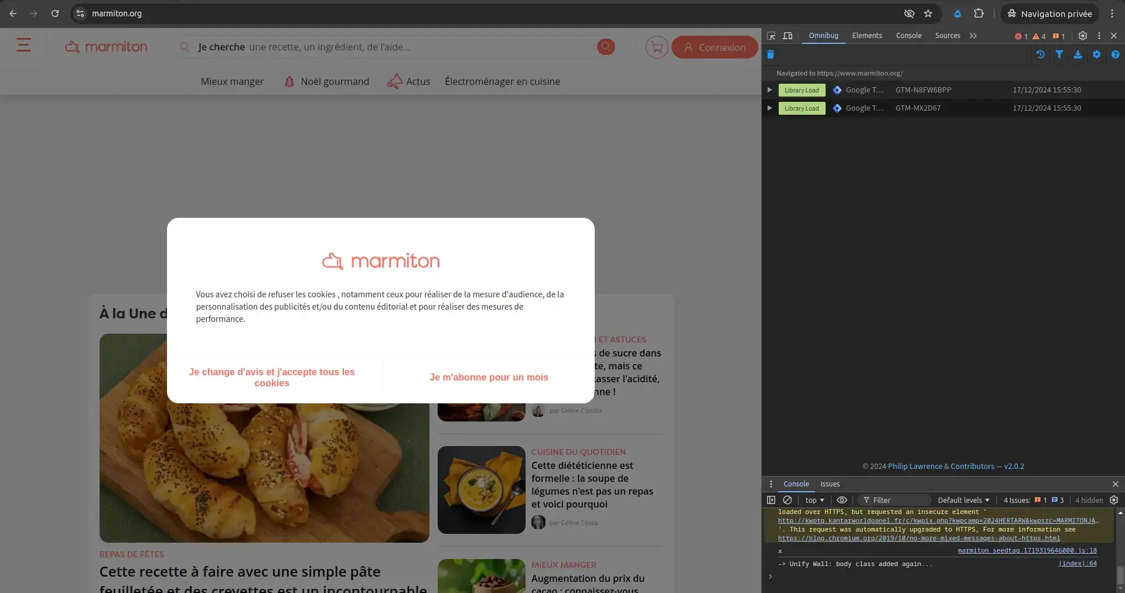
Task: Expand the GTM-N8FW6BPP request row
Action: pyautogui.click(x=769, y=90)
